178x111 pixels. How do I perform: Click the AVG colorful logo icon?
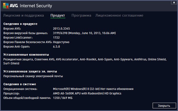[x=6, y=6]
